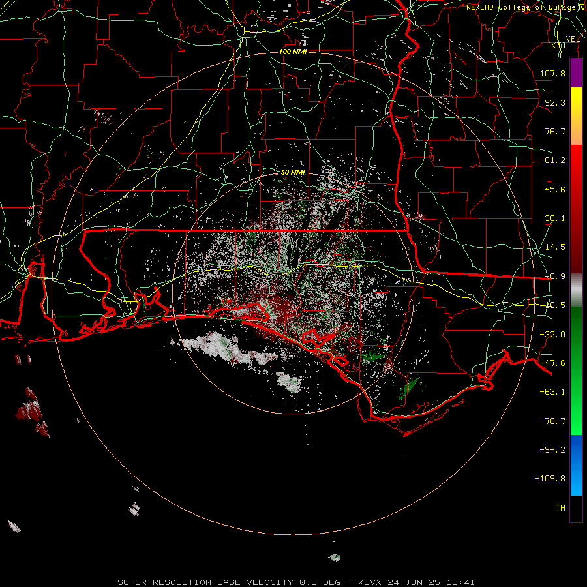Click the -0.9 velocity scale value

coord(555,277)
